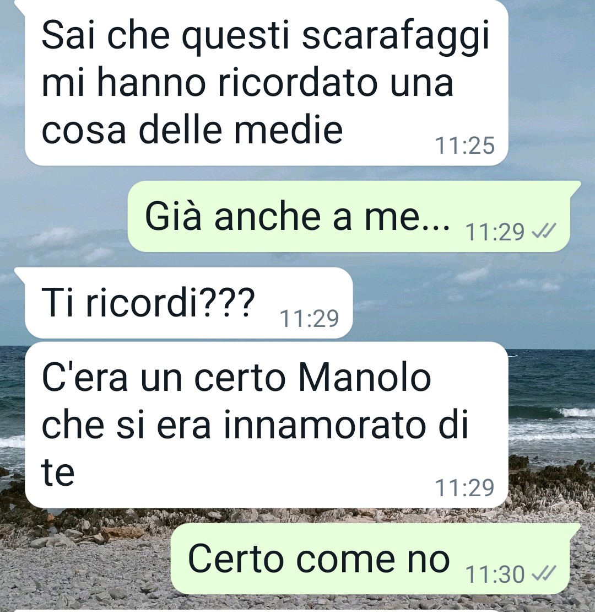595x612 pixels.
Task: Tap the 11:30 timestamp
Action: point(495,574)
